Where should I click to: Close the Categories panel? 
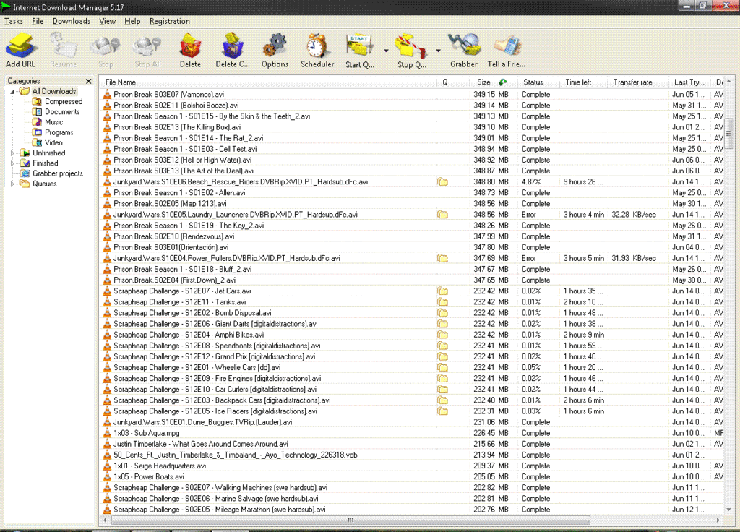point(88,81)
